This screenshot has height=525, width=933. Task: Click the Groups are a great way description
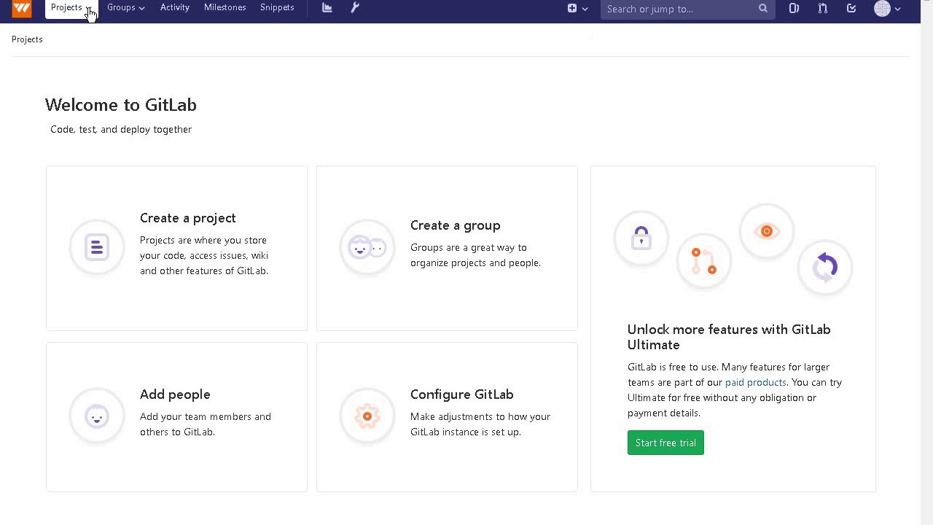click(475, 255)
